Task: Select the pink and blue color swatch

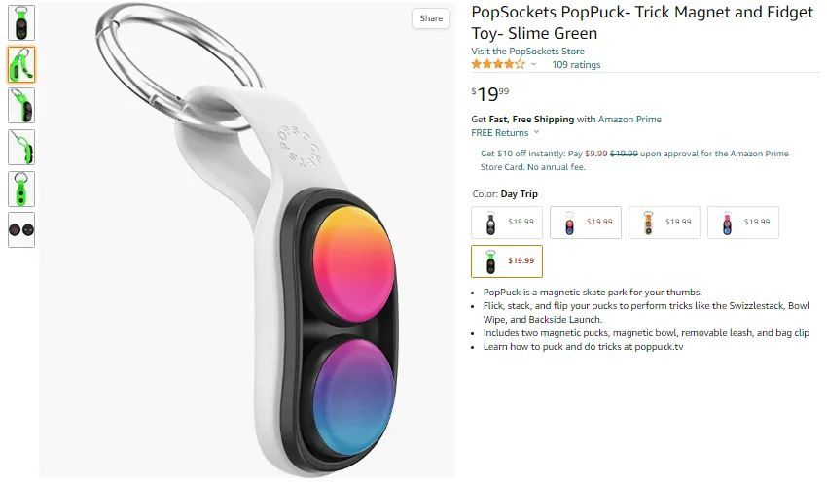Action: click(x=585, y=223)
